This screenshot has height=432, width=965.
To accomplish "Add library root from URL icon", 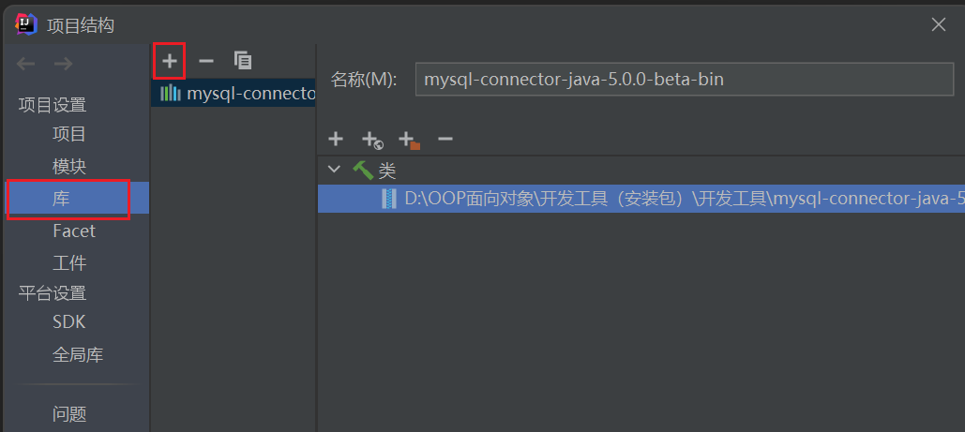I will click(x=371, y=141).
